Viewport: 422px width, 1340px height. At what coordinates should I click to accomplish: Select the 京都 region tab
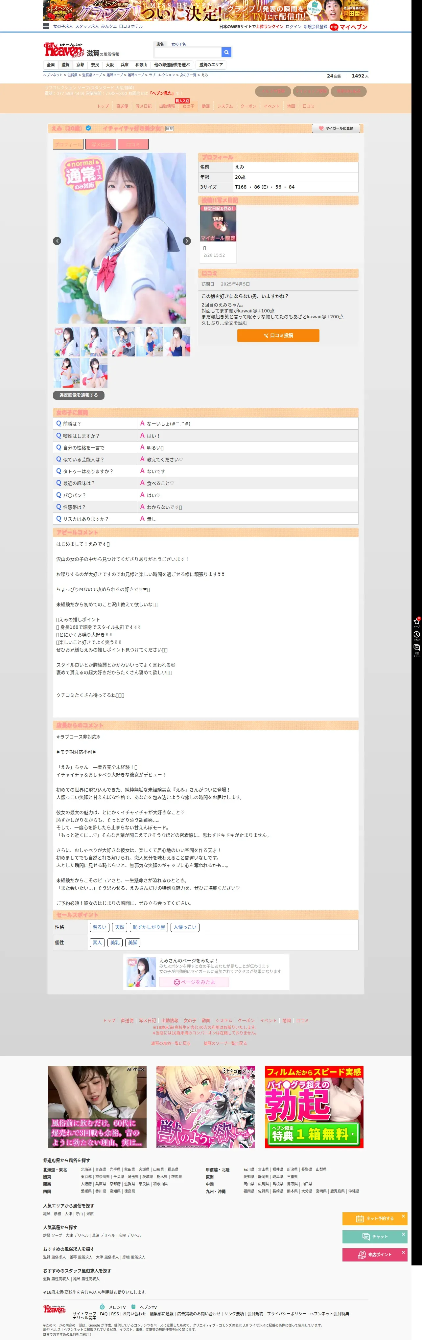pos(80,65)
